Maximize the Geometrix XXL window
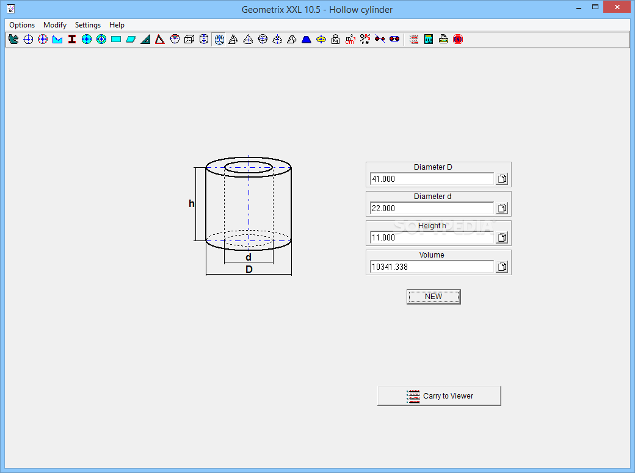Viewport: 635px width, 473px height. coord(595,7)
